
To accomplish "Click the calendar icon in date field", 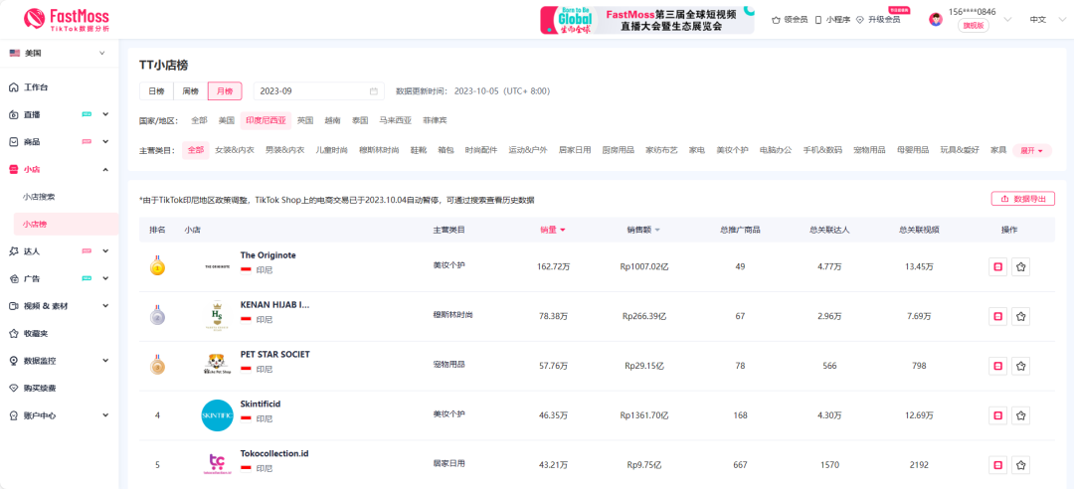I will click(x=373, y=91).
